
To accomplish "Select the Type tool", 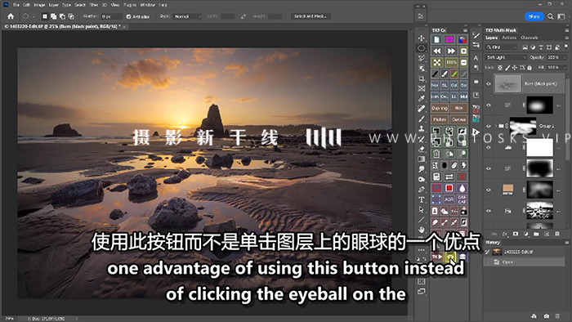I will click(x=422, y=199).
